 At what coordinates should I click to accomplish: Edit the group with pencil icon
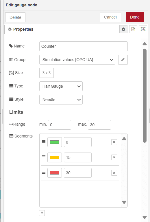coord(123,60)
